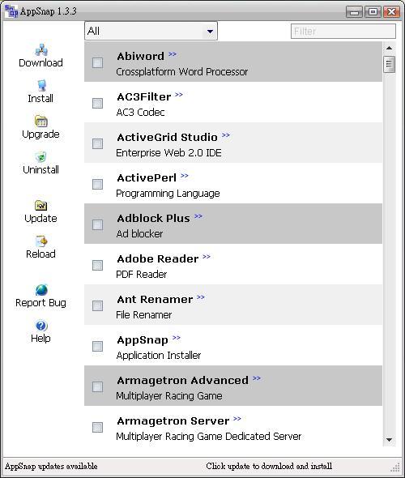
Task: Expand ActiveGrid Studio details chevron
Action: pyautogui.click(x=226, y=135)
